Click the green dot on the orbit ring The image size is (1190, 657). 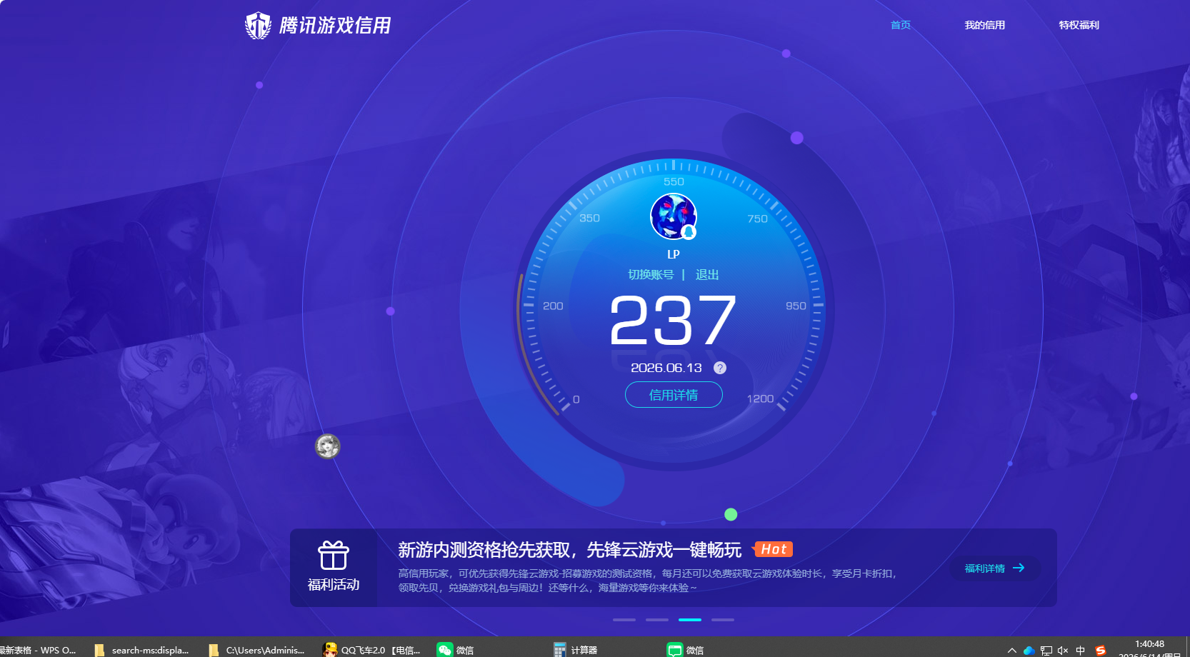(731, 514)
